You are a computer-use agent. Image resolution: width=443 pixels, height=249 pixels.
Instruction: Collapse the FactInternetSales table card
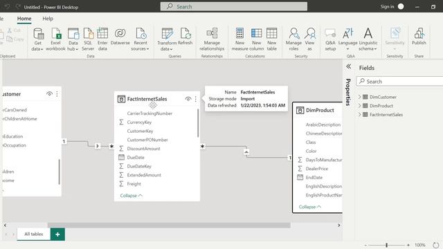(131, 195)
